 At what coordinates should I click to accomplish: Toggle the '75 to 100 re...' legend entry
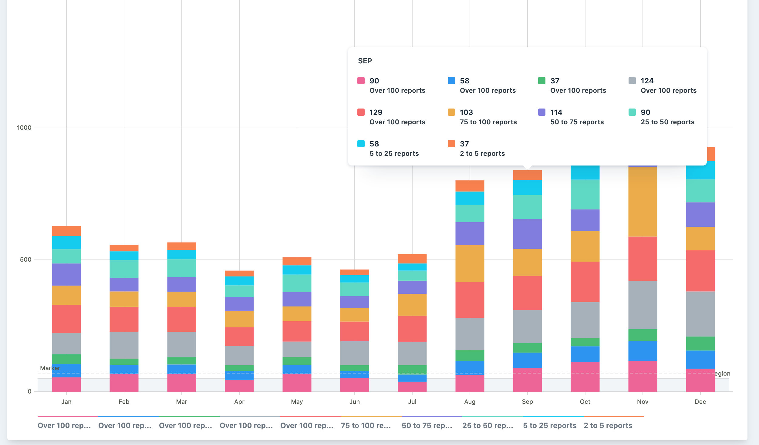coord(366,425)
